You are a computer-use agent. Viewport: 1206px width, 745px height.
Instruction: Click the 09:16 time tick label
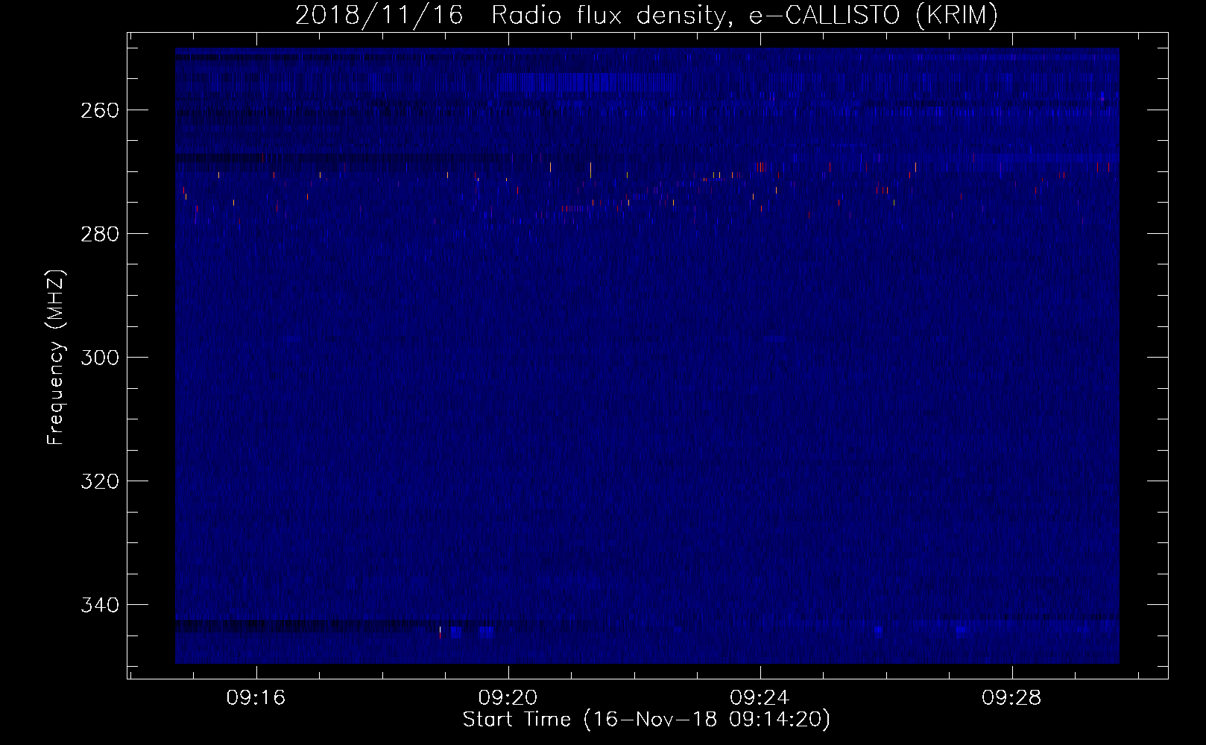click(256, 698)
